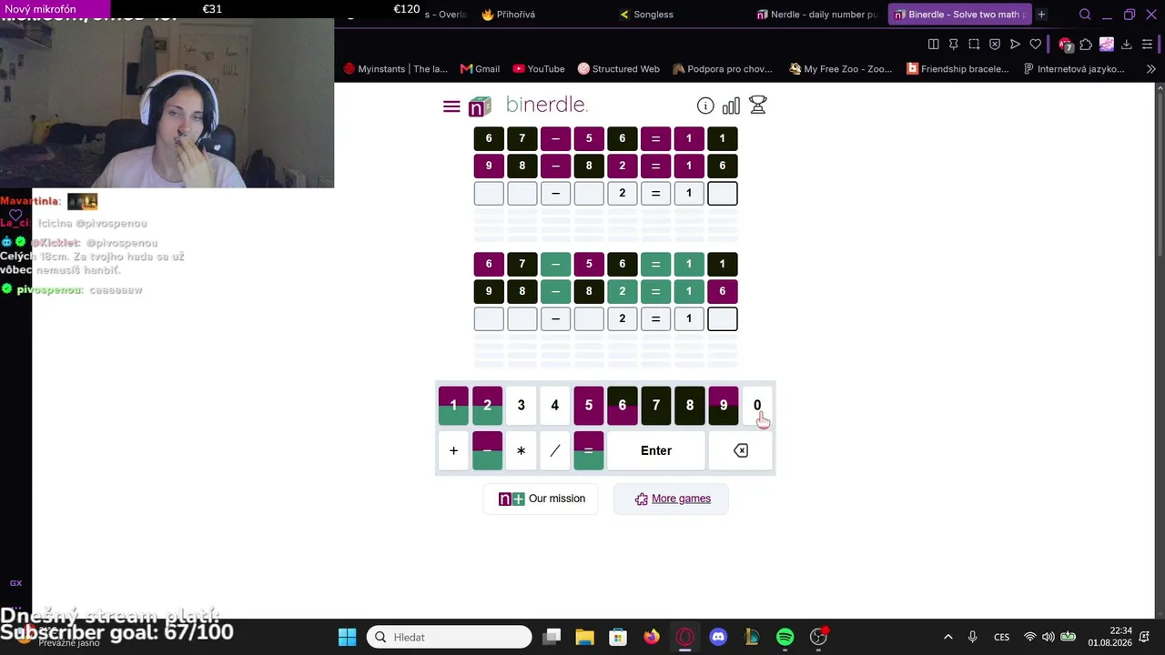This screenshot has height=655, width=1165.
Task: Click the ad blocker shield icon
Action: [995, 44]
